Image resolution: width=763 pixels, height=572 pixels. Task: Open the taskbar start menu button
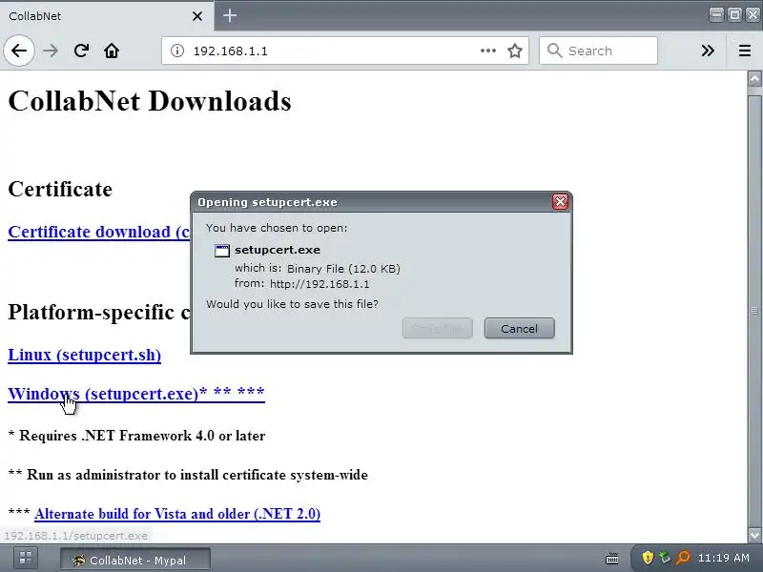(26, 558)
